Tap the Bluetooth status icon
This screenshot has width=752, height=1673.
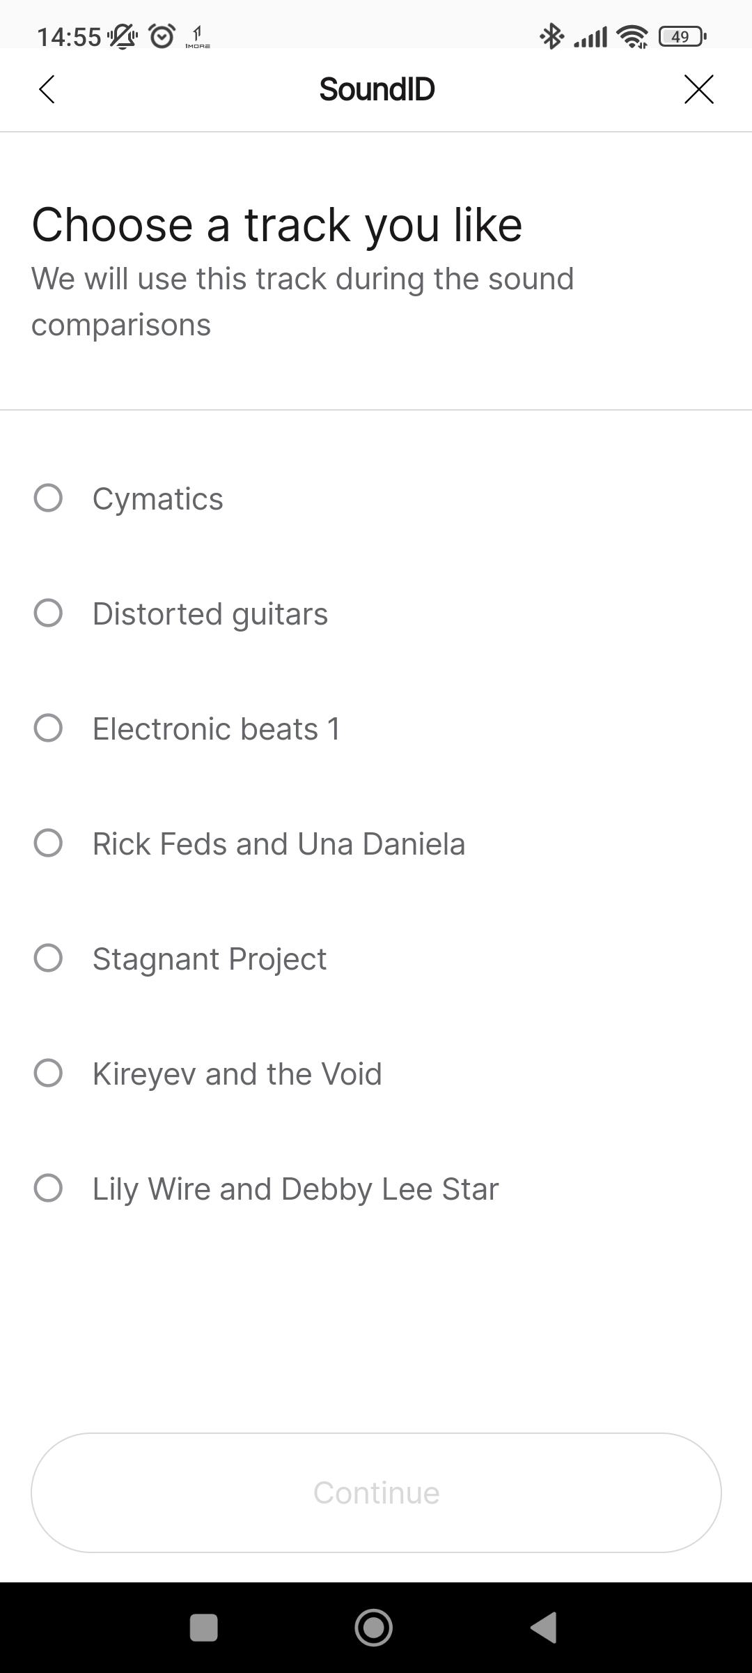click(552, 36)
